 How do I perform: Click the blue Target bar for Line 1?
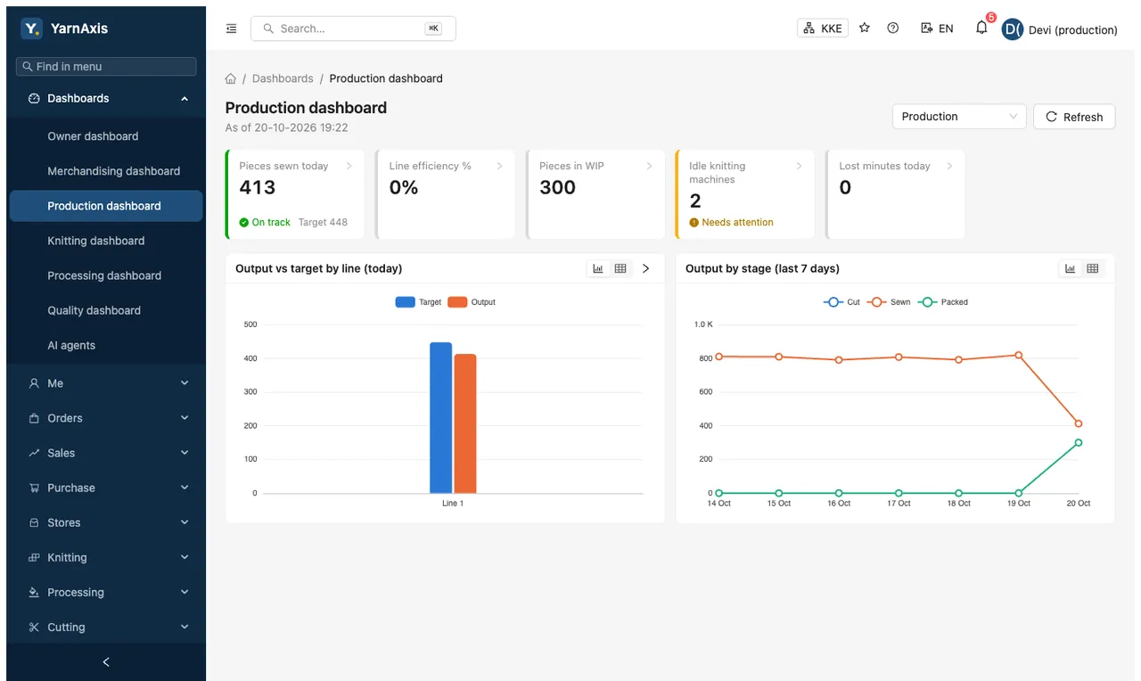440,418
